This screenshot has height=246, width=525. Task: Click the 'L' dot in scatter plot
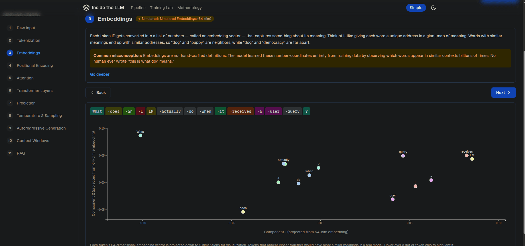[416, 186]
